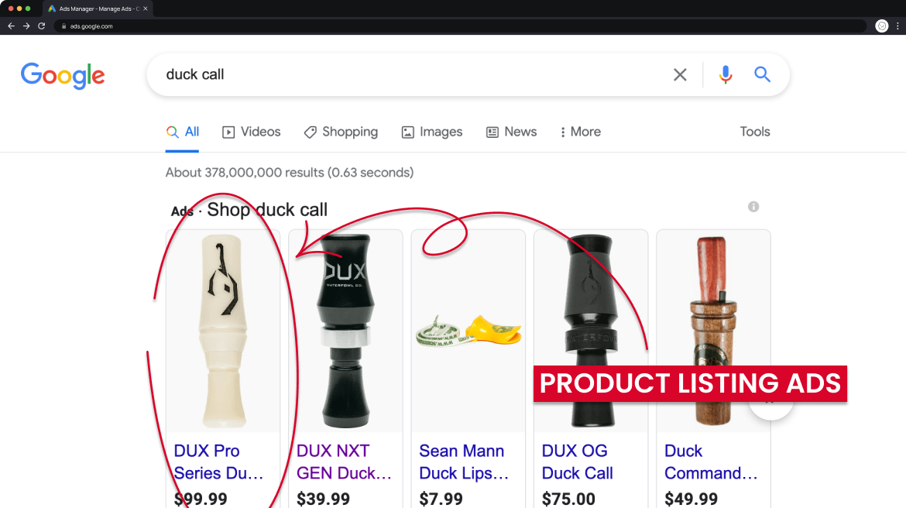Click the voice search microphone icon

point(725,74)
